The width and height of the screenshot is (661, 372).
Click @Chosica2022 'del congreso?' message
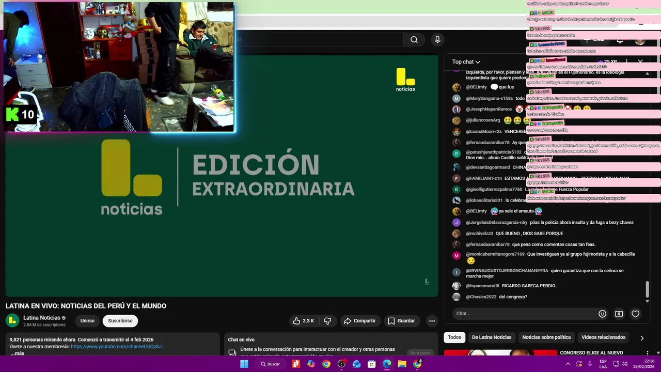(513, 297)
